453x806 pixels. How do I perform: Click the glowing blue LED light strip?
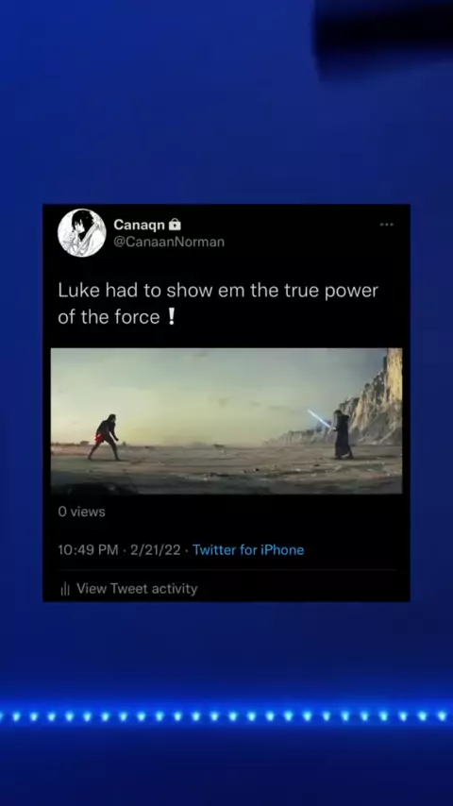[x=226, y=715]
